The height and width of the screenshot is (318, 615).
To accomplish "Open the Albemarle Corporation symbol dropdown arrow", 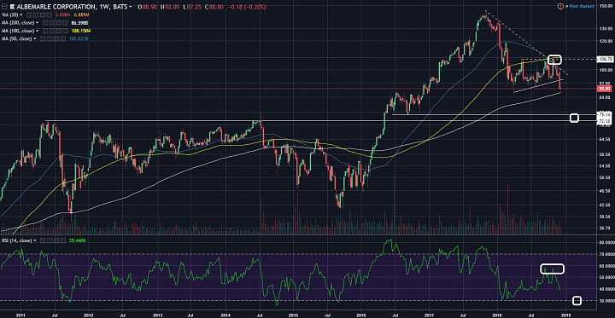I will [x=130, y=7].
